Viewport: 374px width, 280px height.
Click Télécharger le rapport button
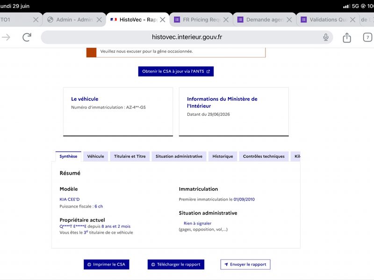pyautogui.click(x=176, y=265)
